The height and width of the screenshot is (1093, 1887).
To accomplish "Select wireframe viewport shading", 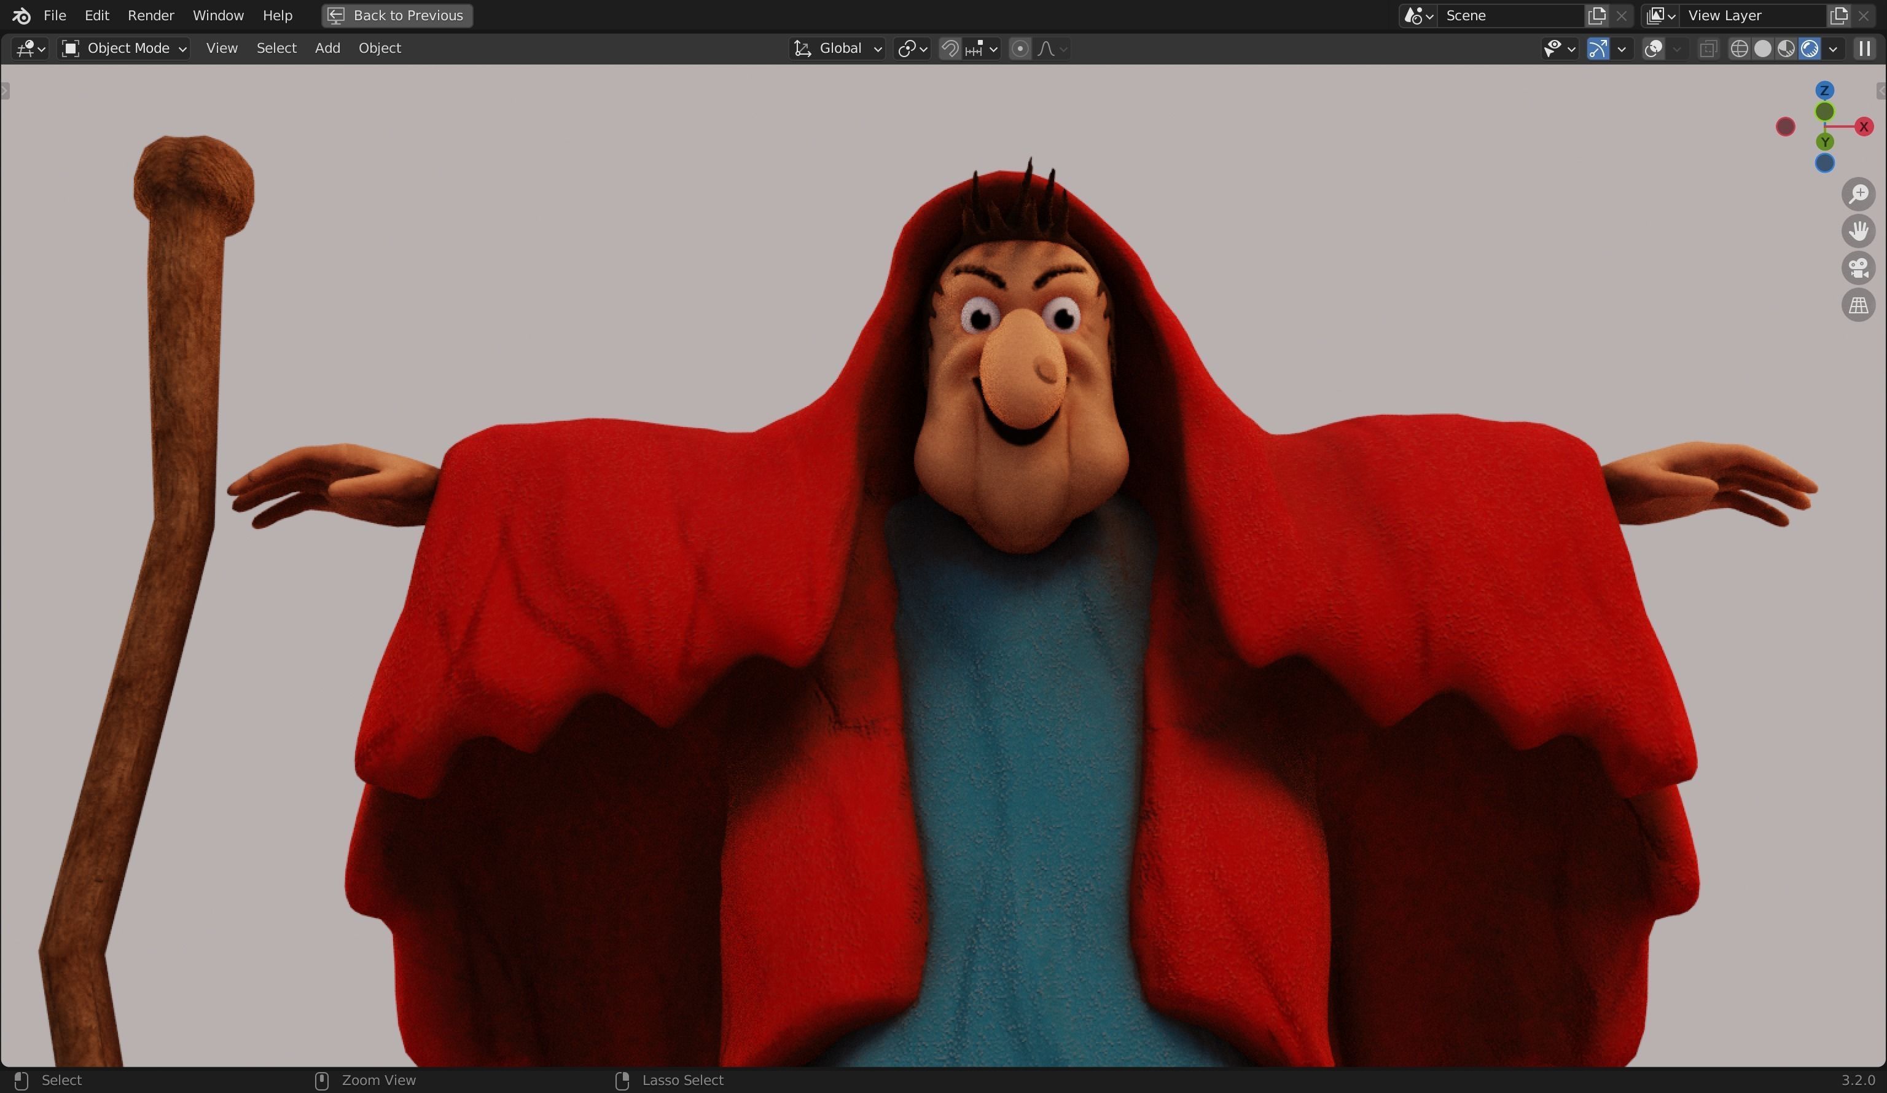I will [x=1739, y=49].
